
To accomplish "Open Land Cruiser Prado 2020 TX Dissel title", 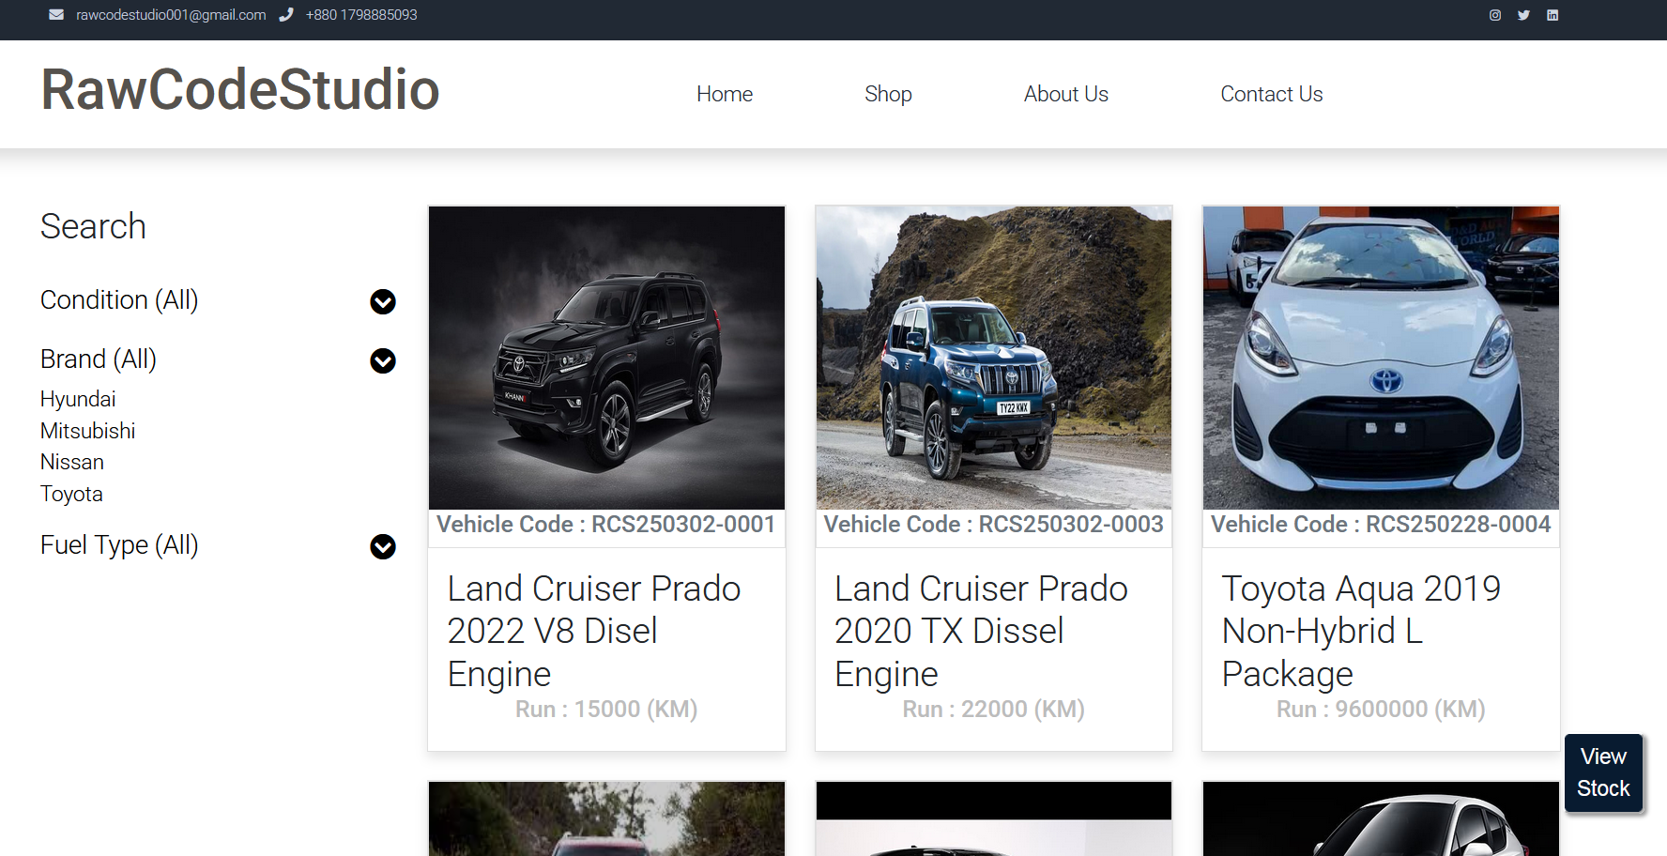I will pyautogui.click(x=981, y=632).
